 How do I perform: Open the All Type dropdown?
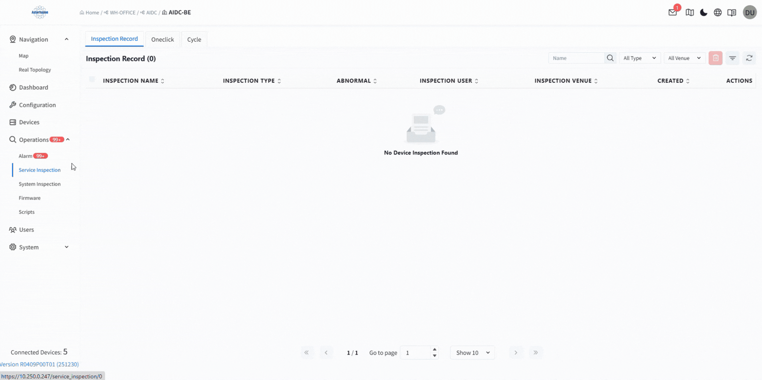(639, 58)
